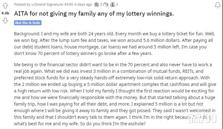Click the 4.8k vote score
The width and height of the screenshot is (223, 129).
[x=5, y=13]
